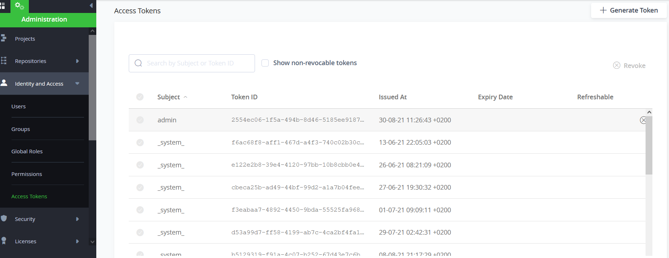Open the Security shield icon
Screen dimensions: 669x258
(x=4, y=218)
